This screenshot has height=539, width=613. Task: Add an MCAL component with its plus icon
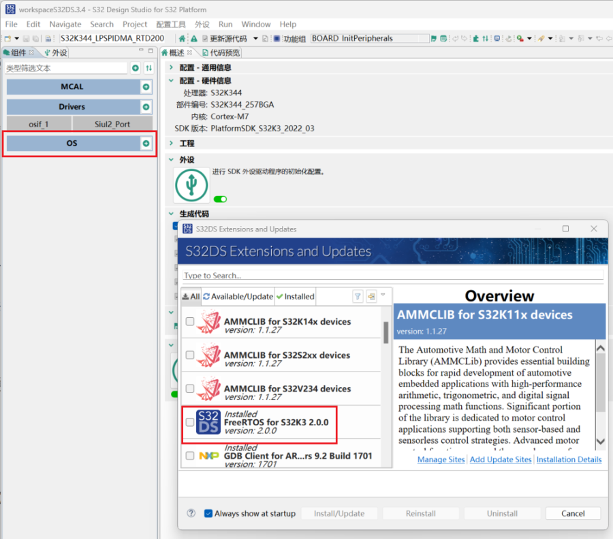tap(146, 86)
